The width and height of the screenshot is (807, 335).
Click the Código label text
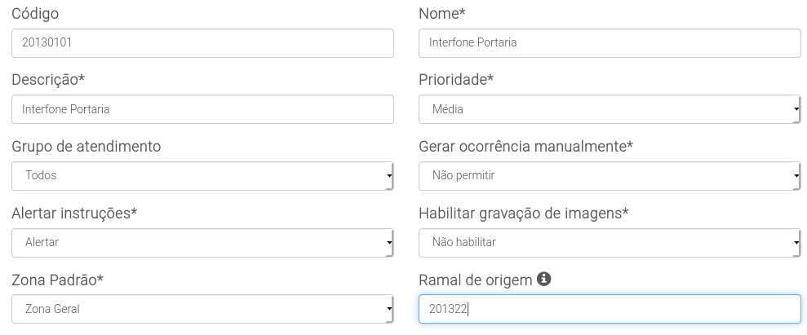(x=35, y=13)
